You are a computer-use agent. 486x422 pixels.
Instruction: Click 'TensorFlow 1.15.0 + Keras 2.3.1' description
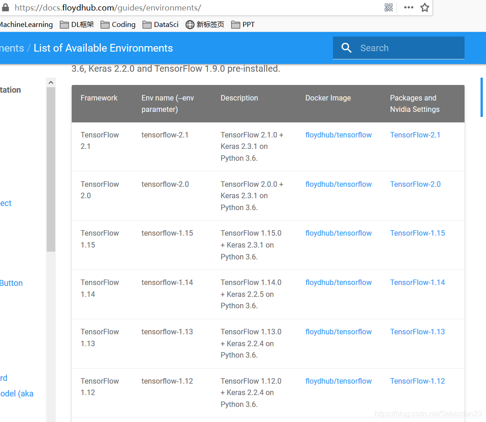251,245
